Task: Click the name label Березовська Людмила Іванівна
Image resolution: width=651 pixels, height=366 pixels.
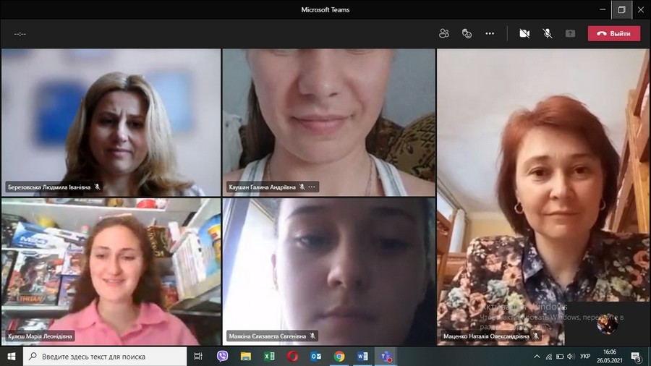Action: coord(49,187)
